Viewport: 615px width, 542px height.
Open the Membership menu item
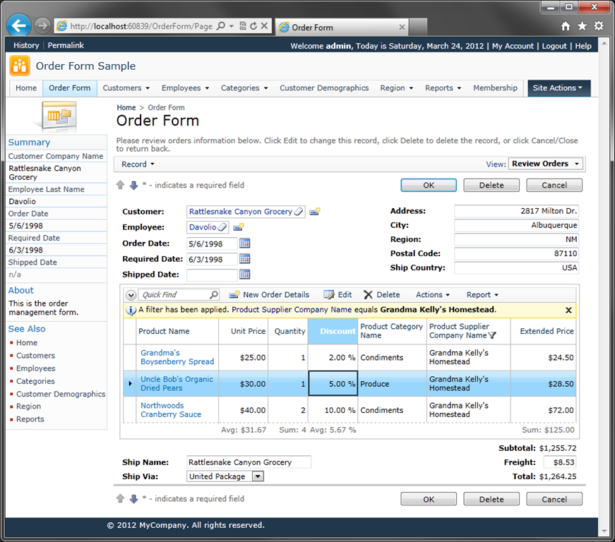[x=495, y=88]
